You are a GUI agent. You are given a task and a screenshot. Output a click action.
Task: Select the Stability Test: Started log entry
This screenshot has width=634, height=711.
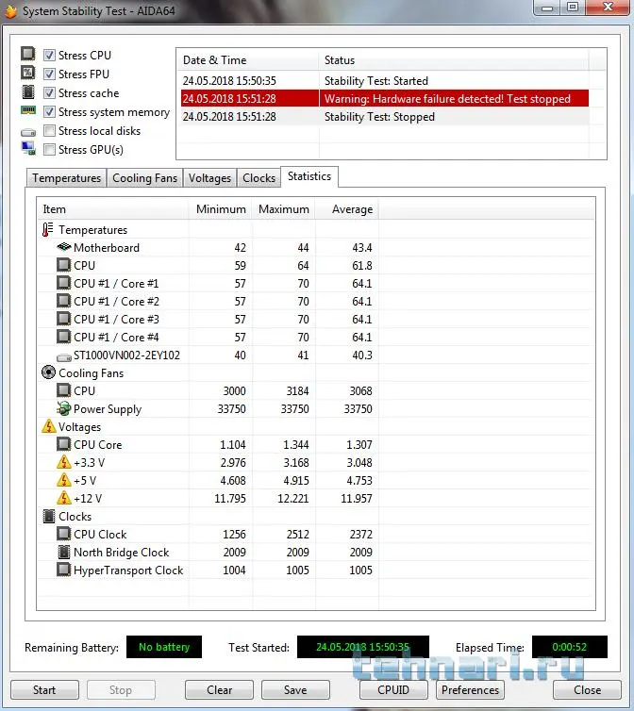[385, 81]
